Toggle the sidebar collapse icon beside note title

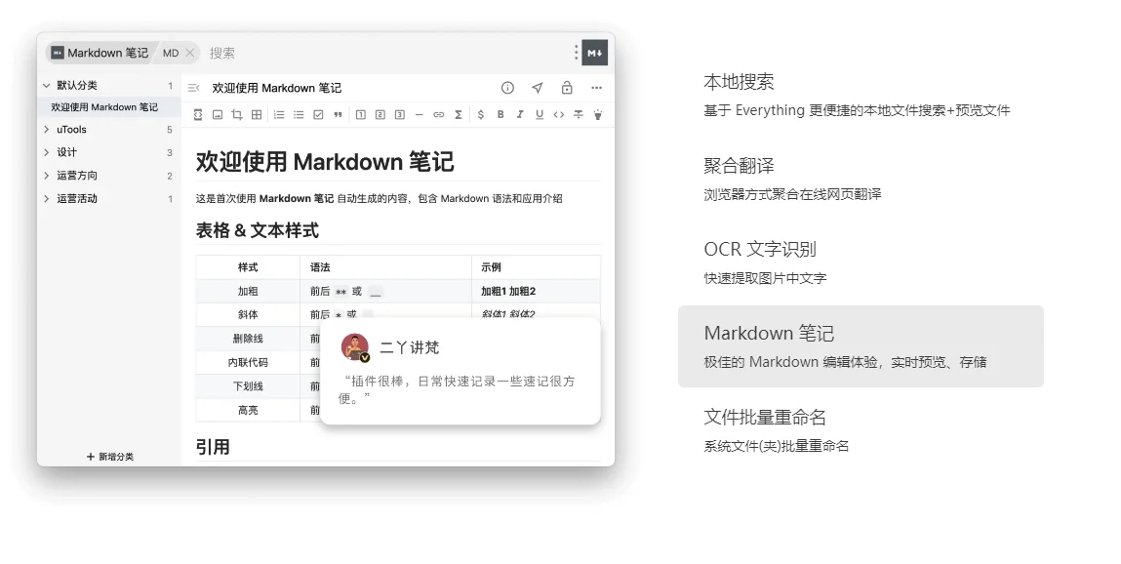click(194, 88)
